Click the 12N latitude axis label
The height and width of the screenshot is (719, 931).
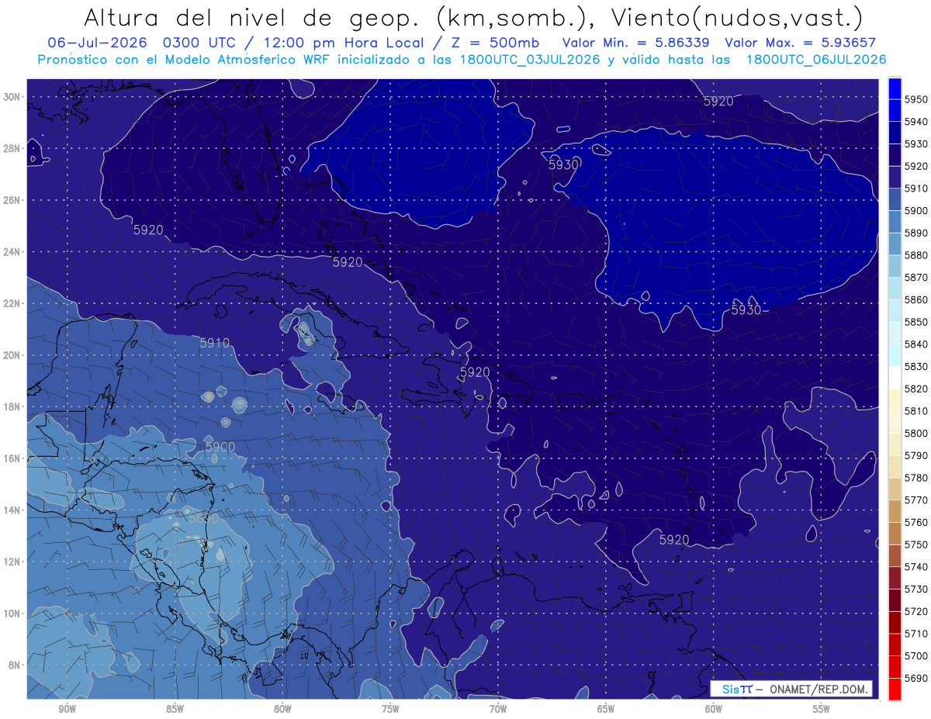click(12, 562)
